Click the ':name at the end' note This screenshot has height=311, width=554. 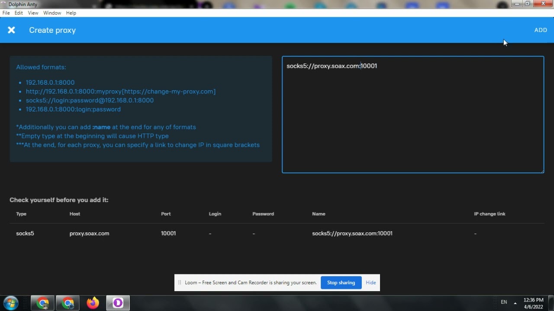click(x=106, y=127)
